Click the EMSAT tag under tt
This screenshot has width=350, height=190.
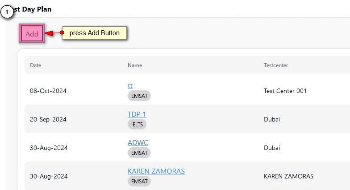pos(139,96)
